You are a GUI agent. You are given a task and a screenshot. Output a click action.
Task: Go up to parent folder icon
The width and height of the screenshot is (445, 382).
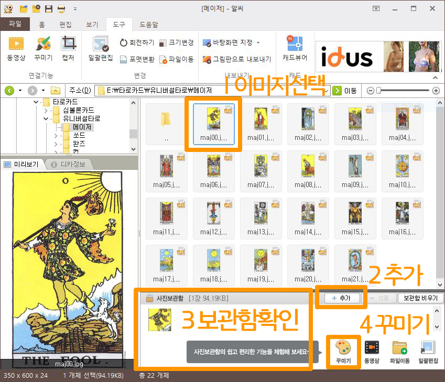56,91
